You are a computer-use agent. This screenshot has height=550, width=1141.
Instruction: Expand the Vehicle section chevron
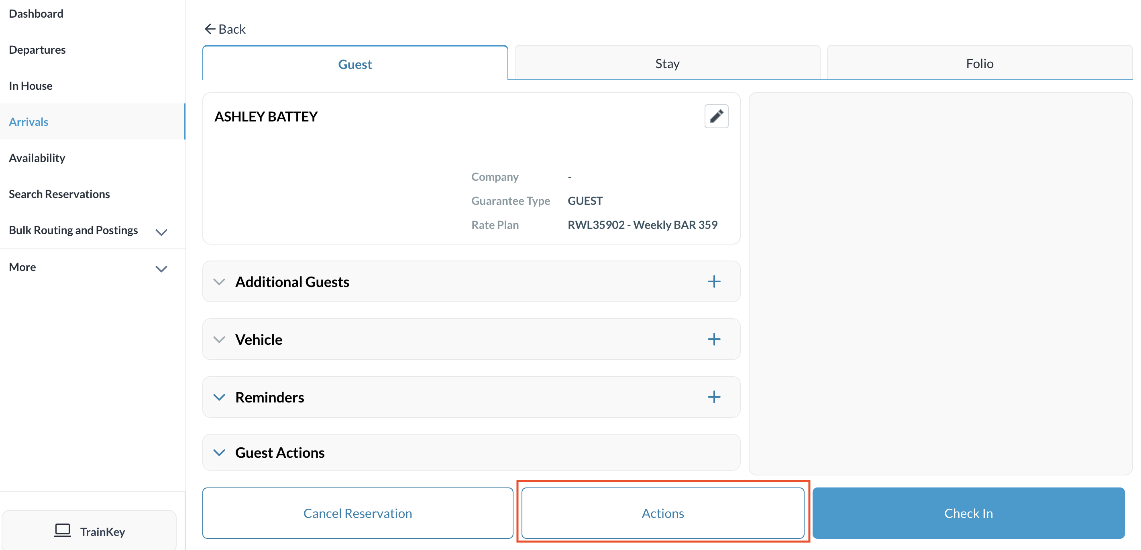coord(219,339)
